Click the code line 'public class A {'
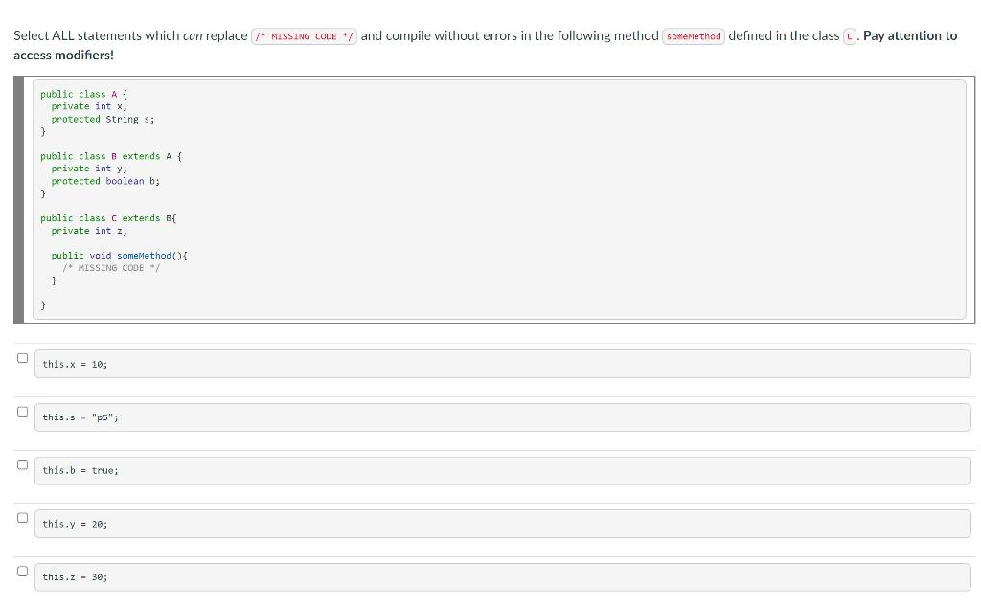The width and height of the screenshot is (981, 608). tap(84, 94)
